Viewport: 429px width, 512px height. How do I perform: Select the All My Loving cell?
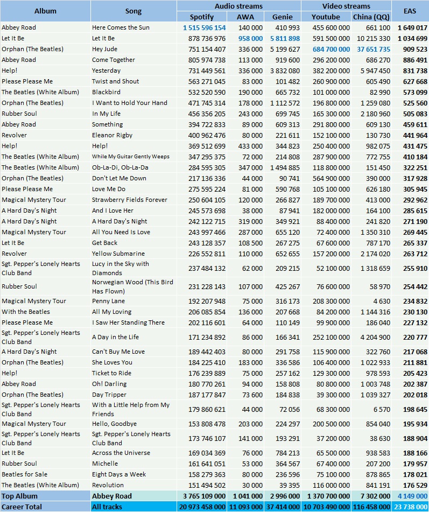(133, 312)
